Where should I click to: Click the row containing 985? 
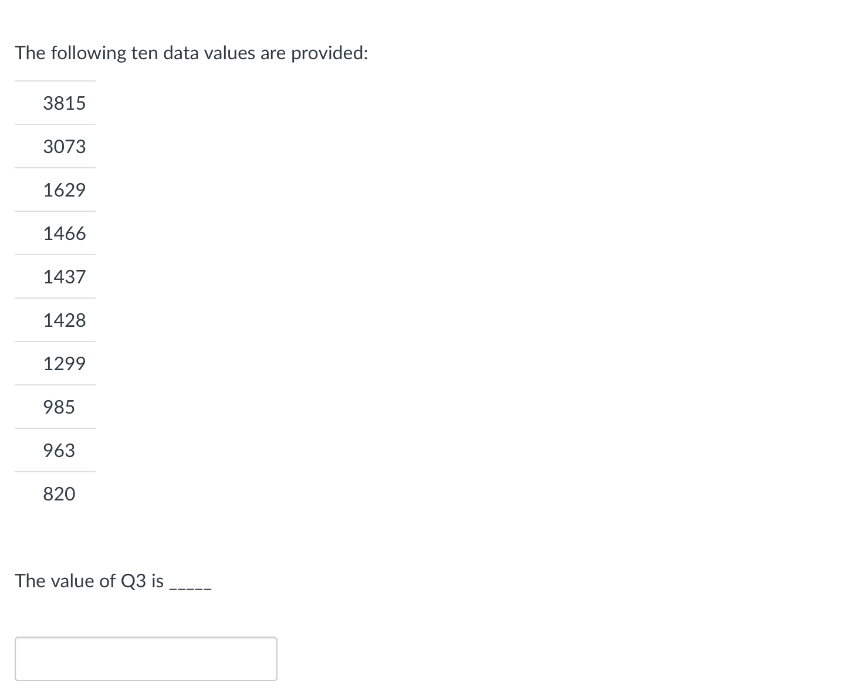coord(59,407)
